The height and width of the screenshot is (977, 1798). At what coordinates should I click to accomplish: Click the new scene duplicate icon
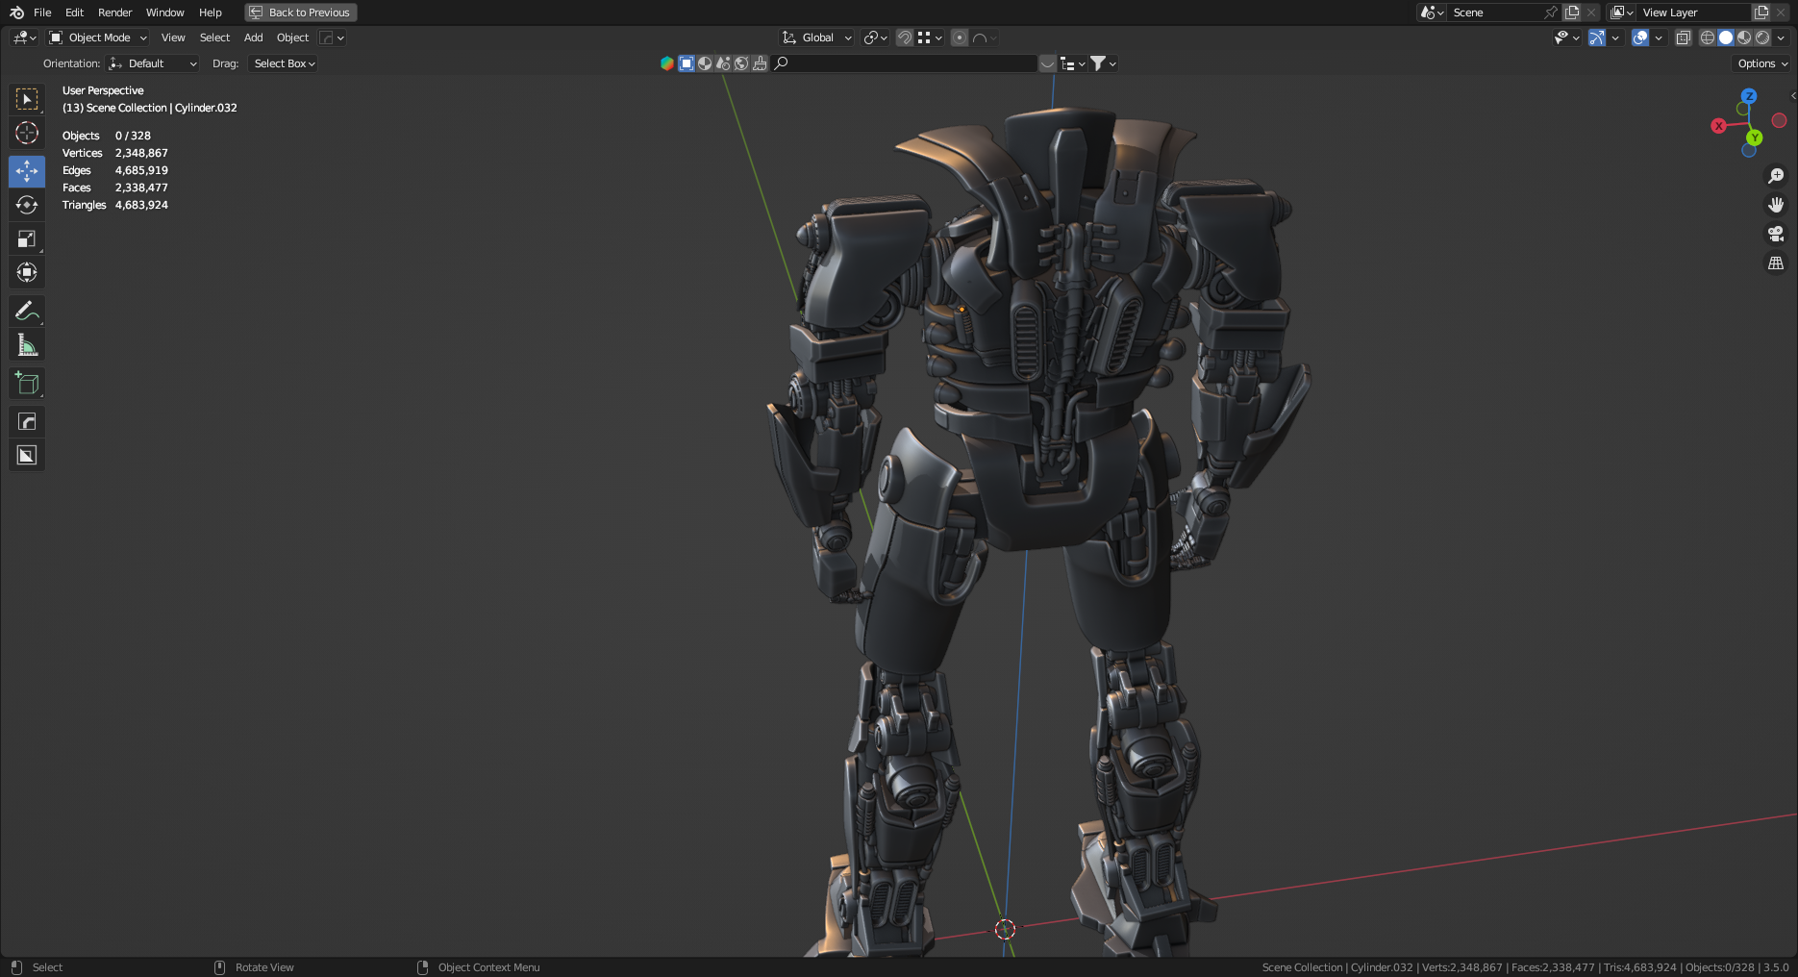tap(1572, 13)
